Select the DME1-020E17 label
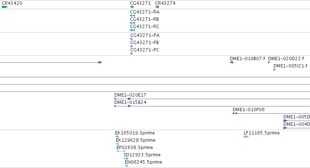The height and width of the screenshot is (168, 310). (x=130, y=95)
